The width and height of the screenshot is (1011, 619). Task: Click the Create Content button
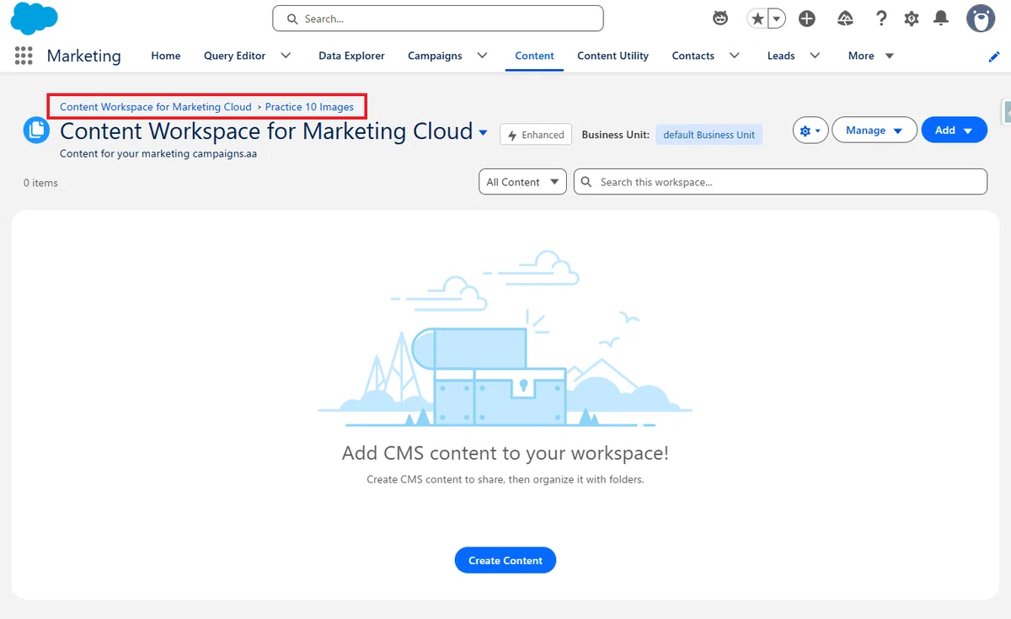pyautogui.click(x=505, y=560)
